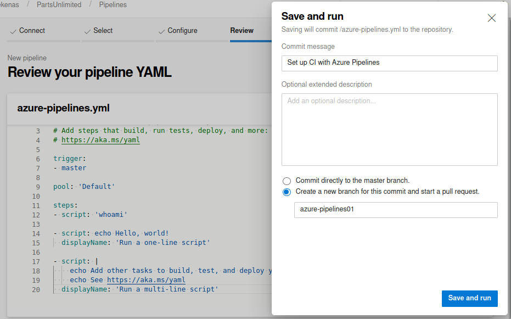The width and height of the screenshot is (511, 319).
Task: Click the 'echo Add other tasks' line
Action: [x=171, y=271]
